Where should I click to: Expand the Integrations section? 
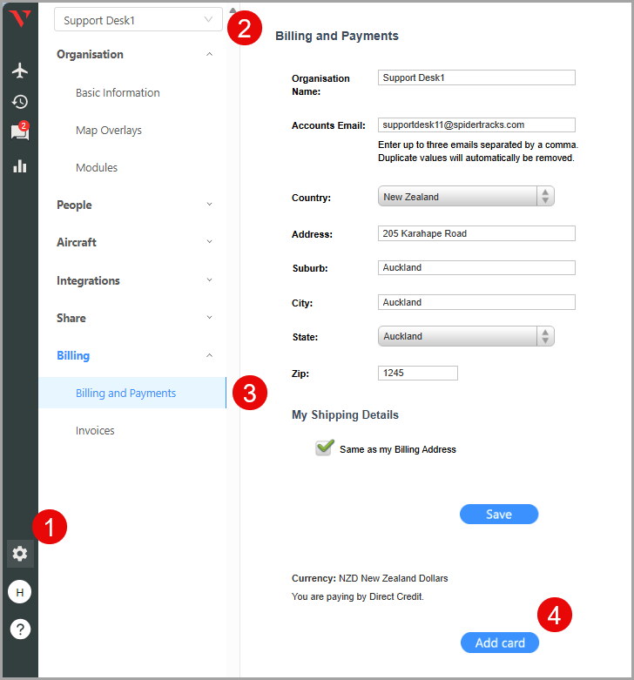(x=134, y=280)
